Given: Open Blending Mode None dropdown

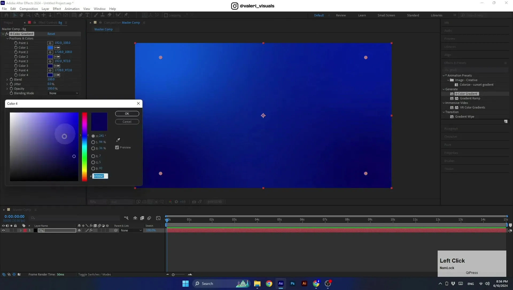Looking at the screenshot, I should pos(64,93).
